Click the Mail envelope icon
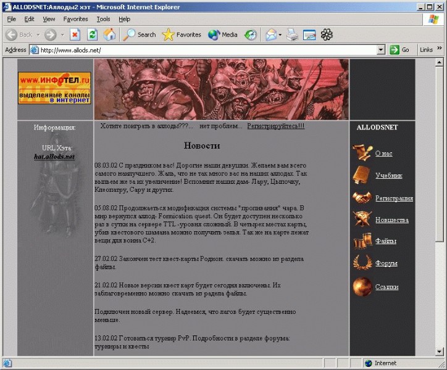The height and width of the screenshot is (370, 447). point(271,35)
